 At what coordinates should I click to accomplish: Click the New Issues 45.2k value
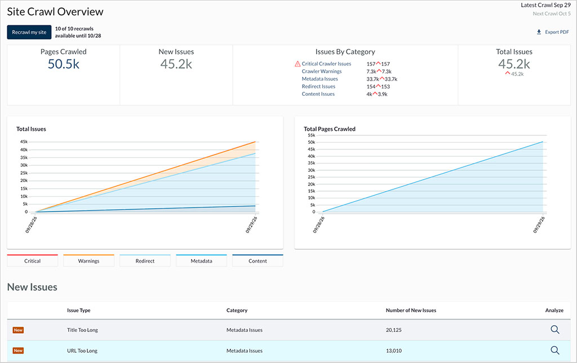pyautogui.click(x=176, y=64)
